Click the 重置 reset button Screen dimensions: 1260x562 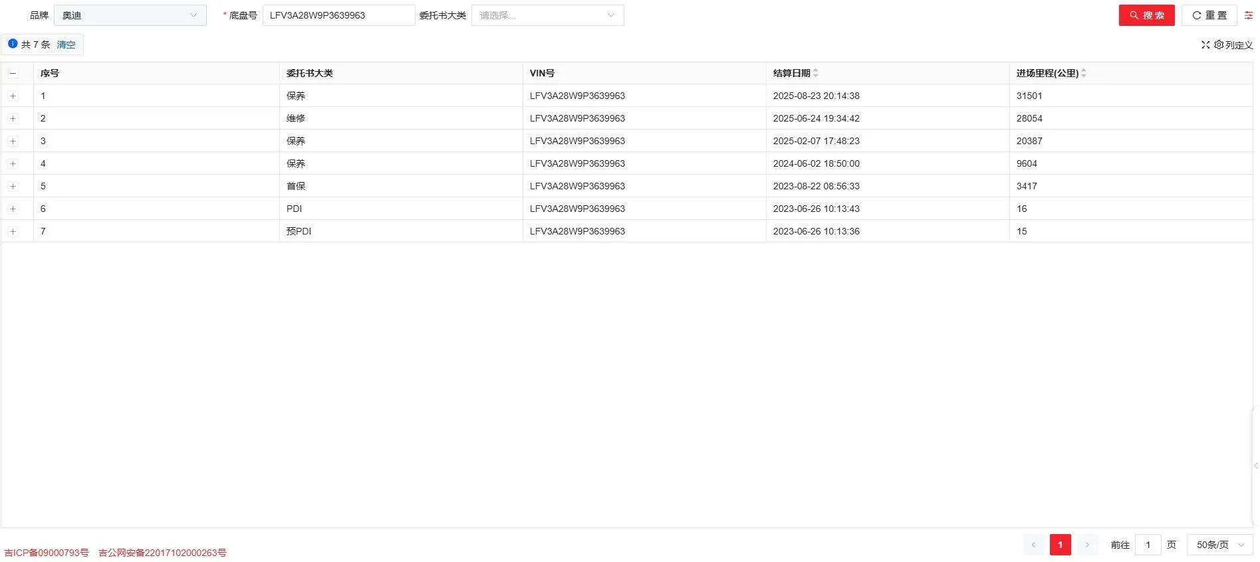tap(1209, 15)
